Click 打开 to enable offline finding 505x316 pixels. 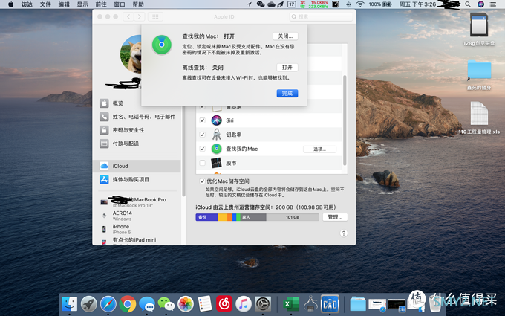pyautogui.click(x=287, y=68)
